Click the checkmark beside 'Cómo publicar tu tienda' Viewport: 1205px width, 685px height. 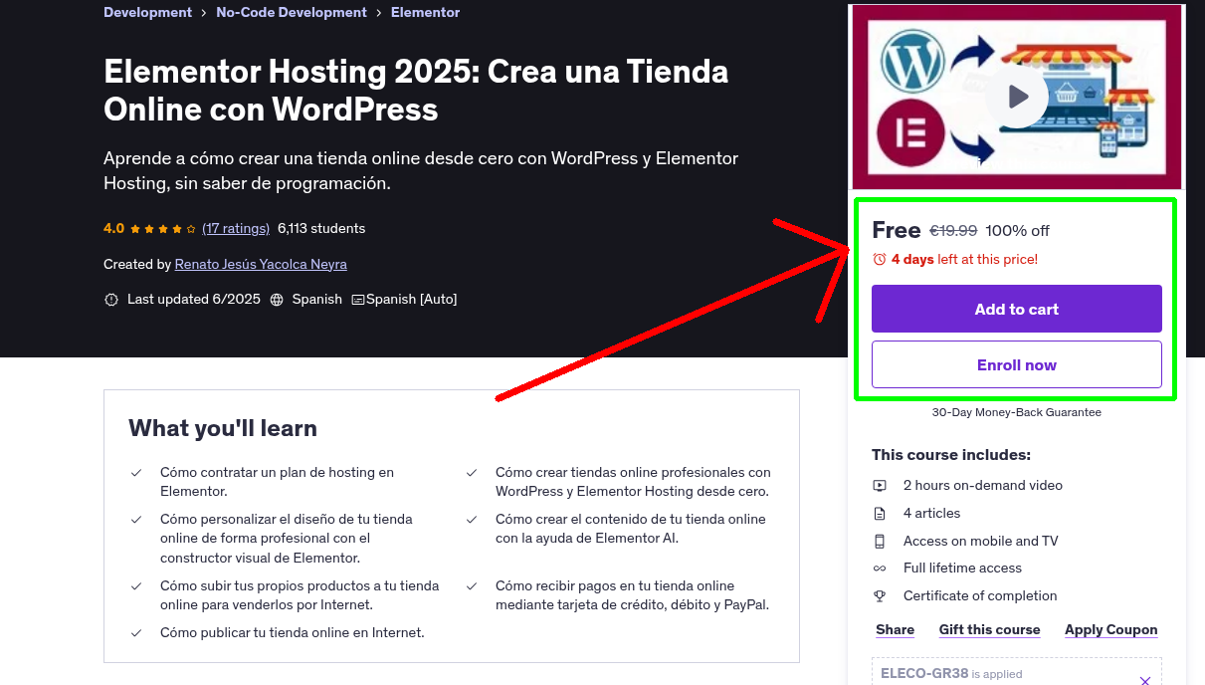pos(136,633)
